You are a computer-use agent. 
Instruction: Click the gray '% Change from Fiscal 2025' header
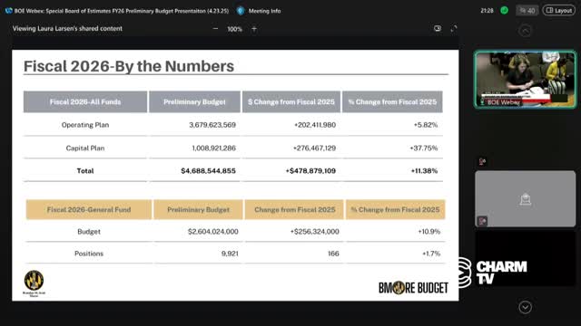pyautogui.click(x=392, y=101)
